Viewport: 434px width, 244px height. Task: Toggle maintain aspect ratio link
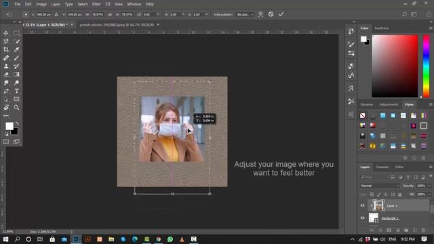[110, 14]
